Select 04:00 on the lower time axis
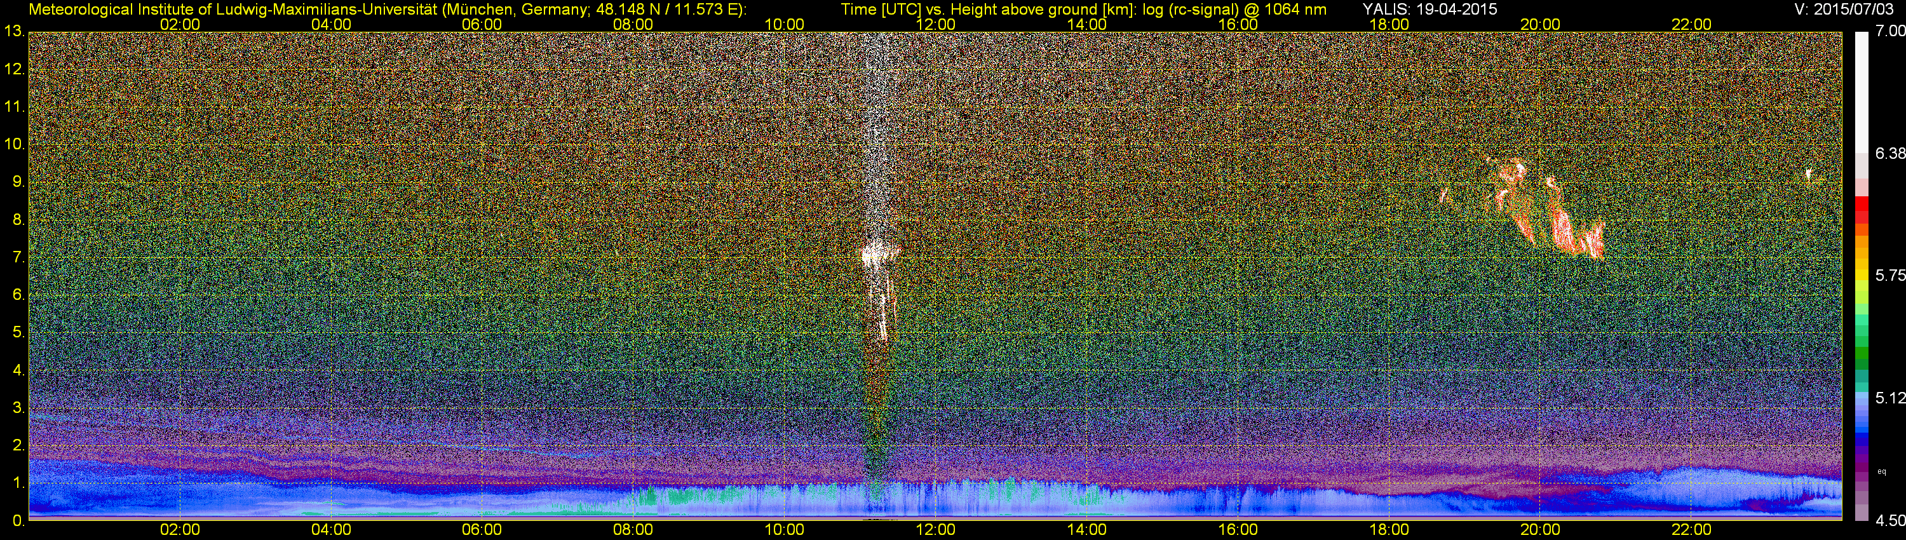This screenshot has width=1906, height=540. [331, 530]
